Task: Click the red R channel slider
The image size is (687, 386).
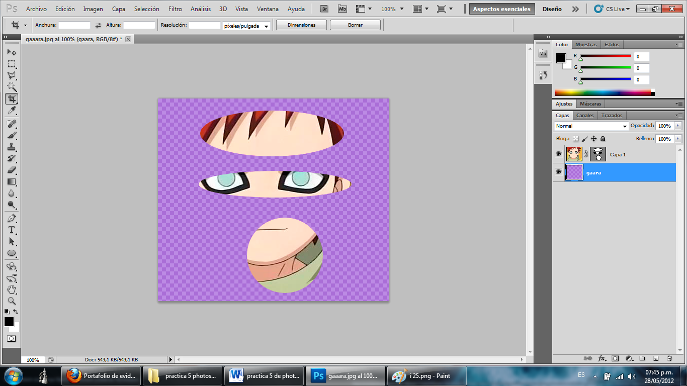Action: [x=606, y=56]
